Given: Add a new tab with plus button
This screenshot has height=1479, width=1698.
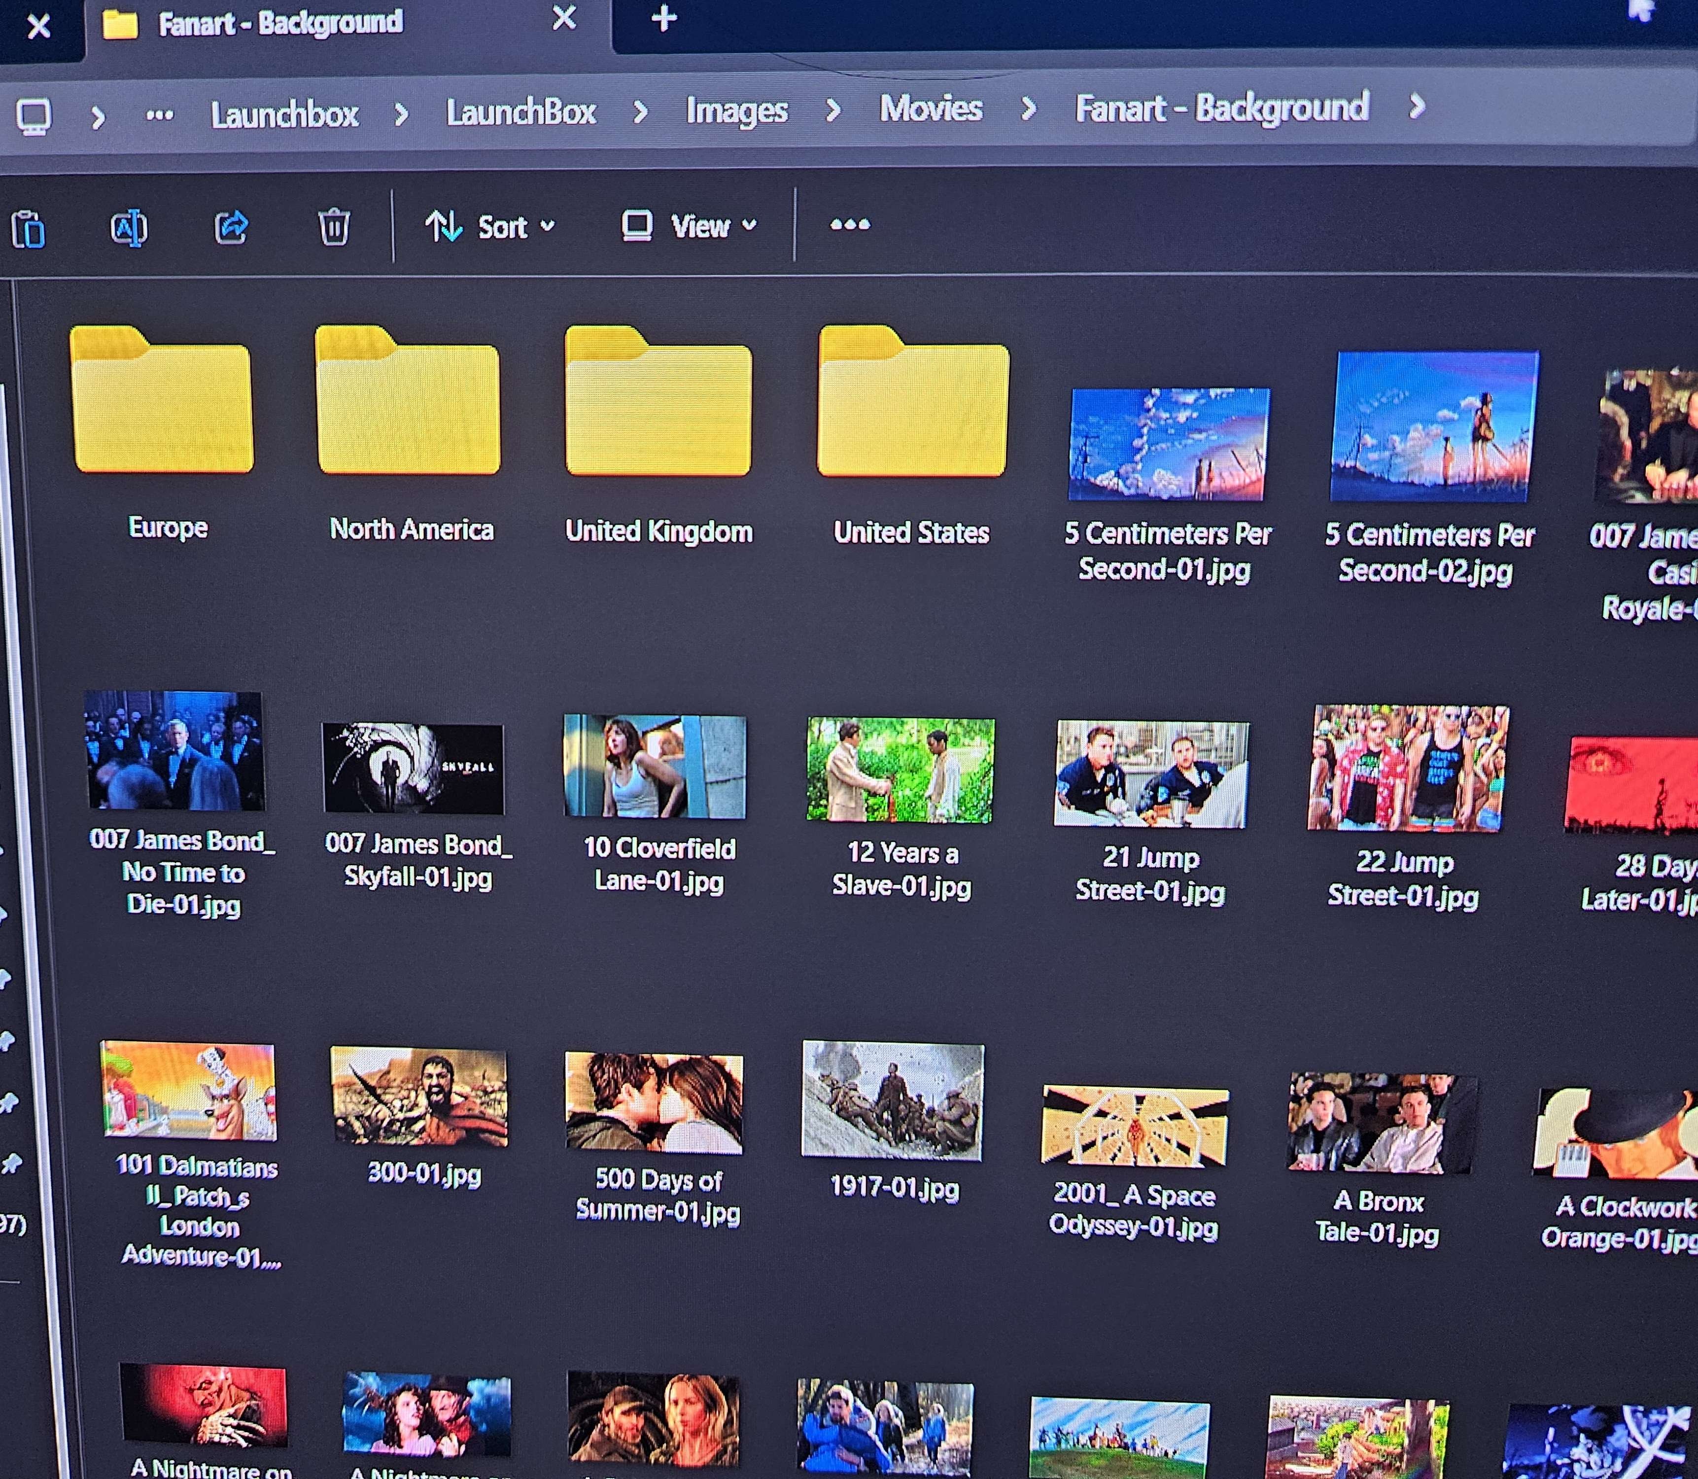Looking at the screenshot, I should pyautogui.click(x=664, y=18).
